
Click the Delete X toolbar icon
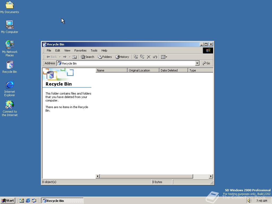pyautogui.click(x=149, y=57)
